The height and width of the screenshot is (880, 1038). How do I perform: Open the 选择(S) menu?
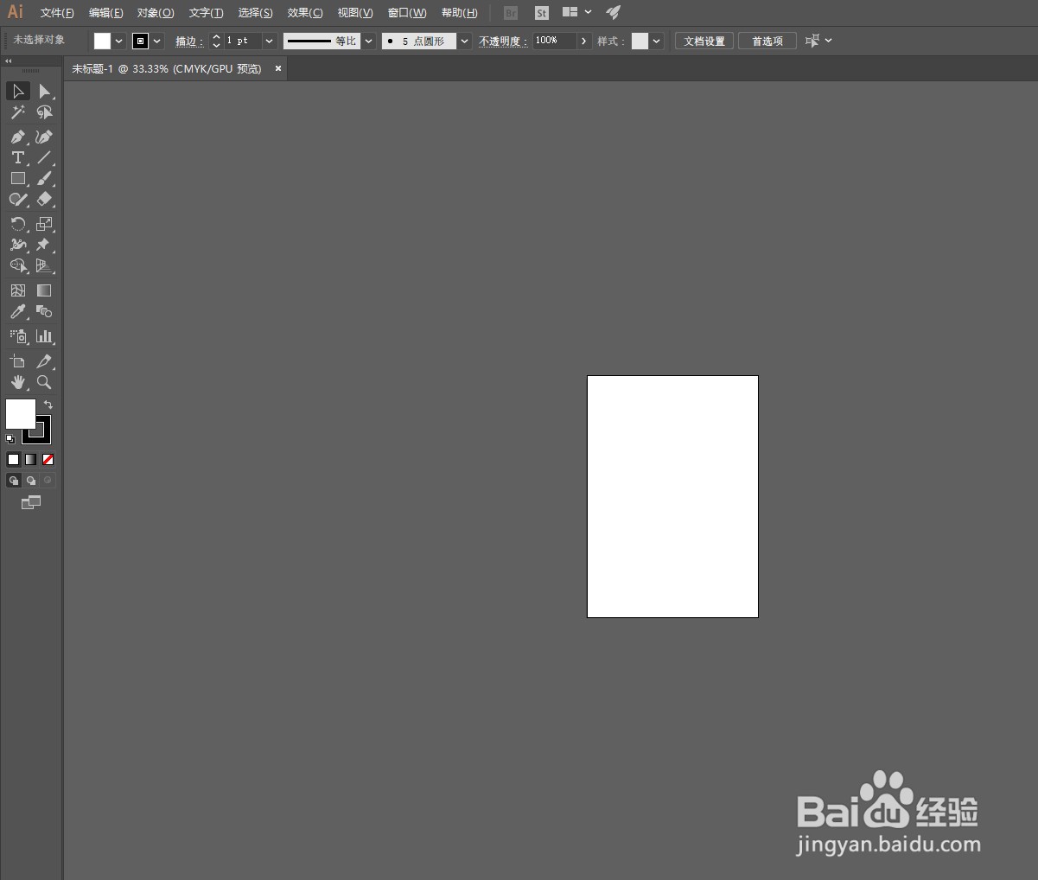[x=255, y=13]
